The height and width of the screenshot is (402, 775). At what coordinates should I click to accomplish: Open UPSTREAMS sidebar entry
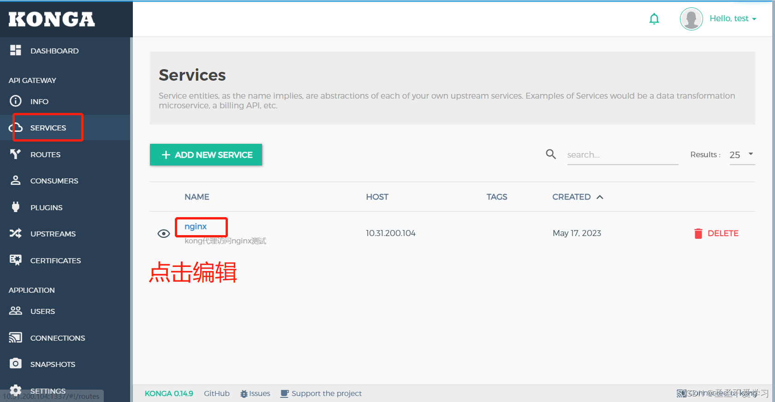tap(53, 234)
